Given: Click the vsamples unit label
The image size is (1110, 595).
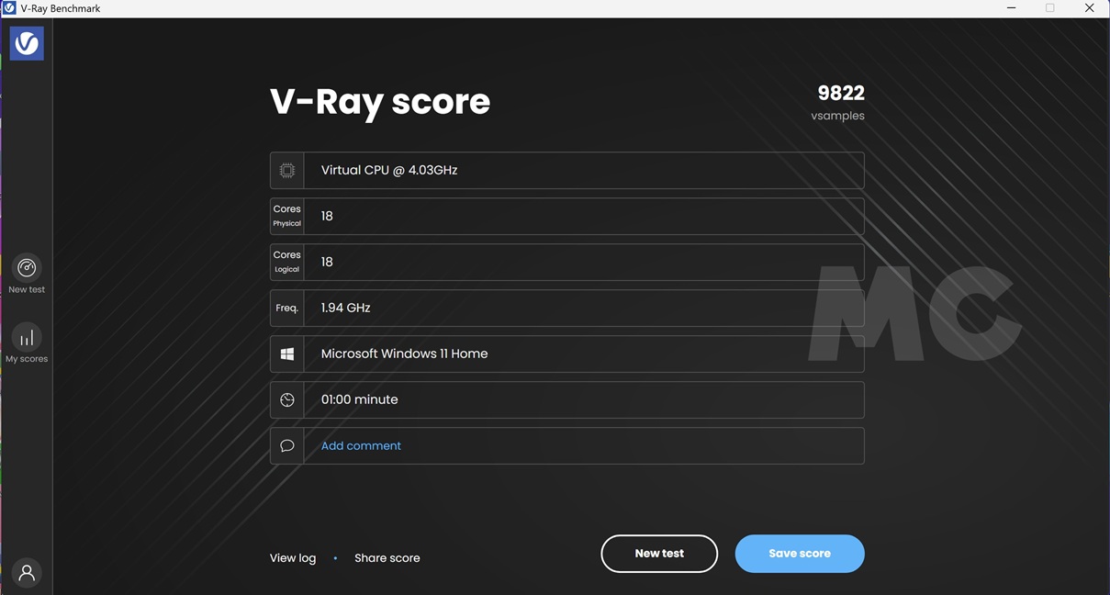Looking at the screenshot, I should (837, 116).
